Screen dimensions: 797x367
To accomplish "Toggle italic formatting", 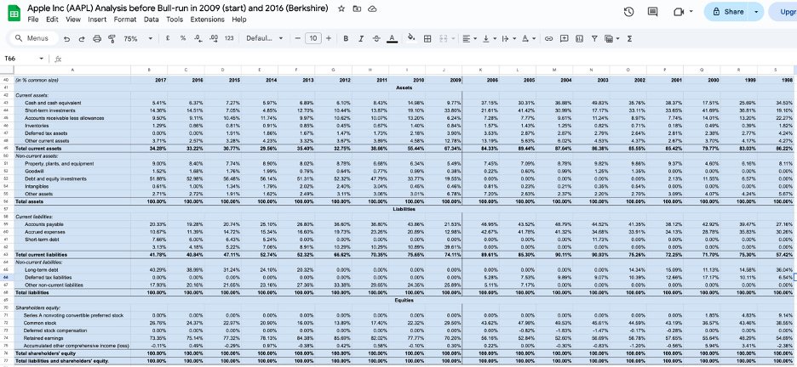I will coord(361,38).
